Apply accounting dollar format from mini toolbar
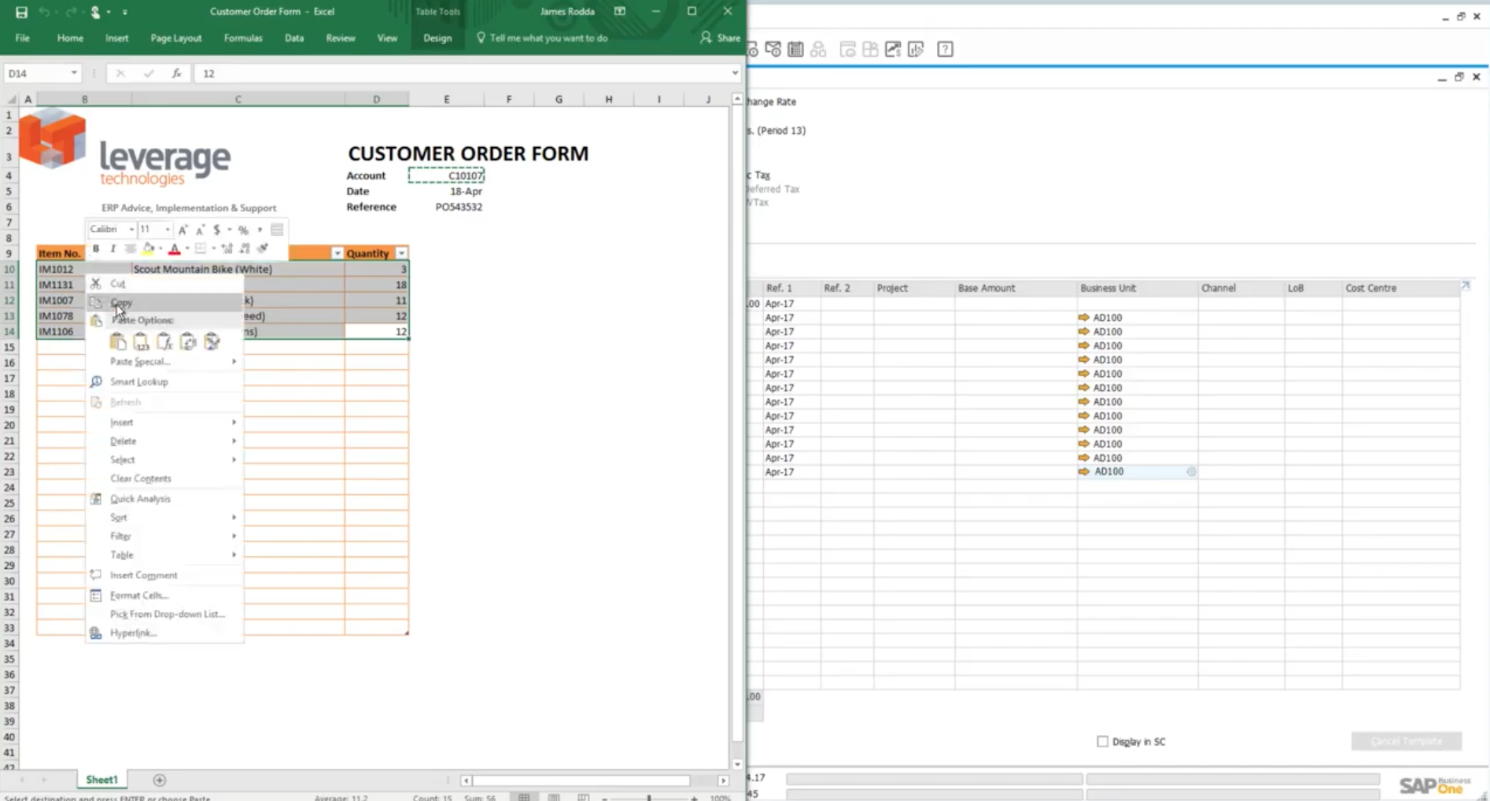The height and width of the screenshot is (801, 1490). [216, 230]
